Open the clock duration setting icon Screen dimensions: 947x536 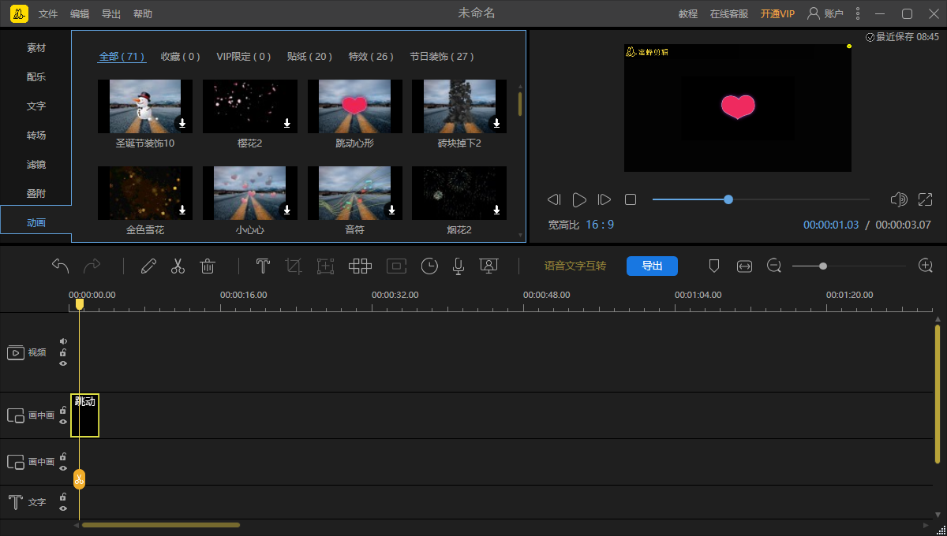(x=429, y=266)
